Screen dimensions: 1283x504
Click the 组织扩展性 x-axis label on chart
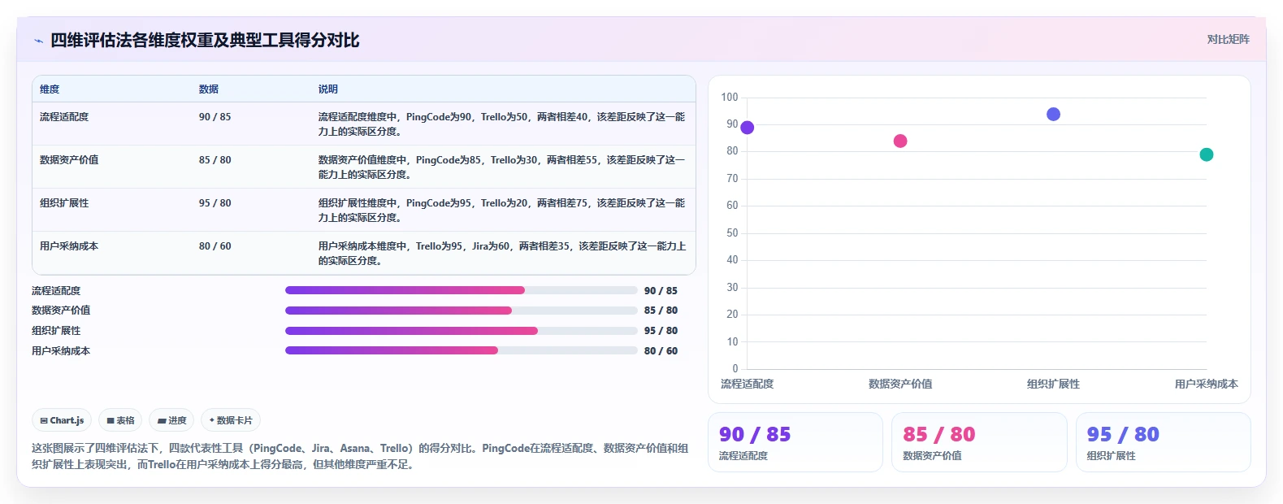[1053, 384]
